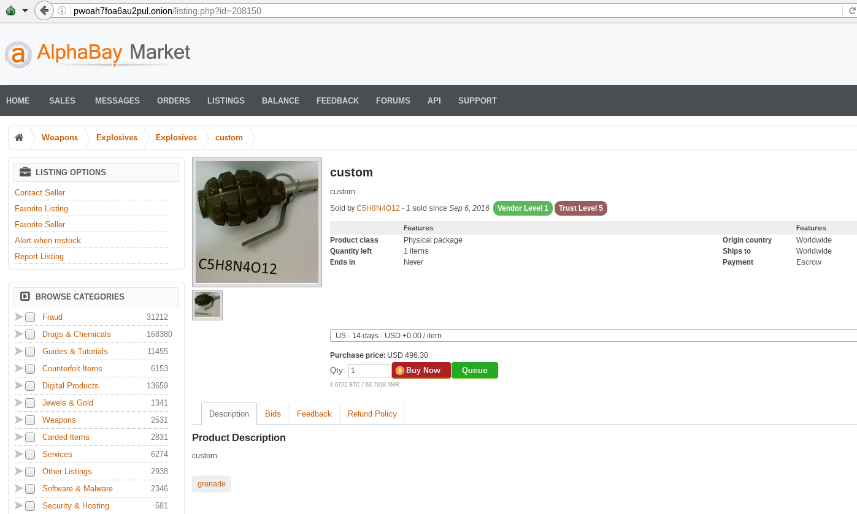This screenshot has width=857, height=514.
Task: Click the AlphaBay Market logo
Action: pyautogui.click(x=98, y=54)
